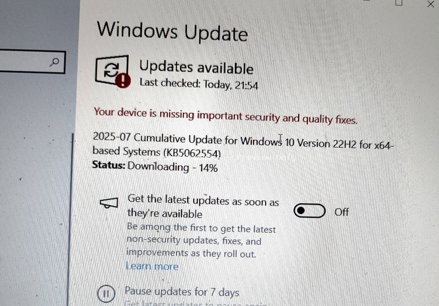Close the Settings window with the X

pos(431,4)
